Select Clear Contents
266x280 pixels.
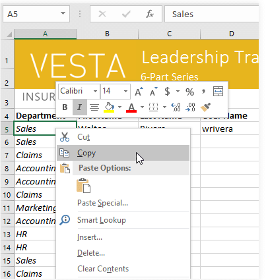[103, 269]
